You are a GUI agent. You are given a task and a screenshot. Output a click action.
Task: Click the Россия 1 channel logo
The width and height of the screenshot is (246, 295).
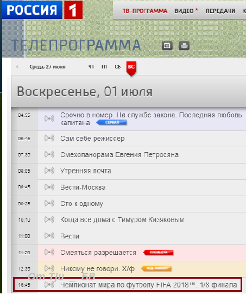coord(42,10)
